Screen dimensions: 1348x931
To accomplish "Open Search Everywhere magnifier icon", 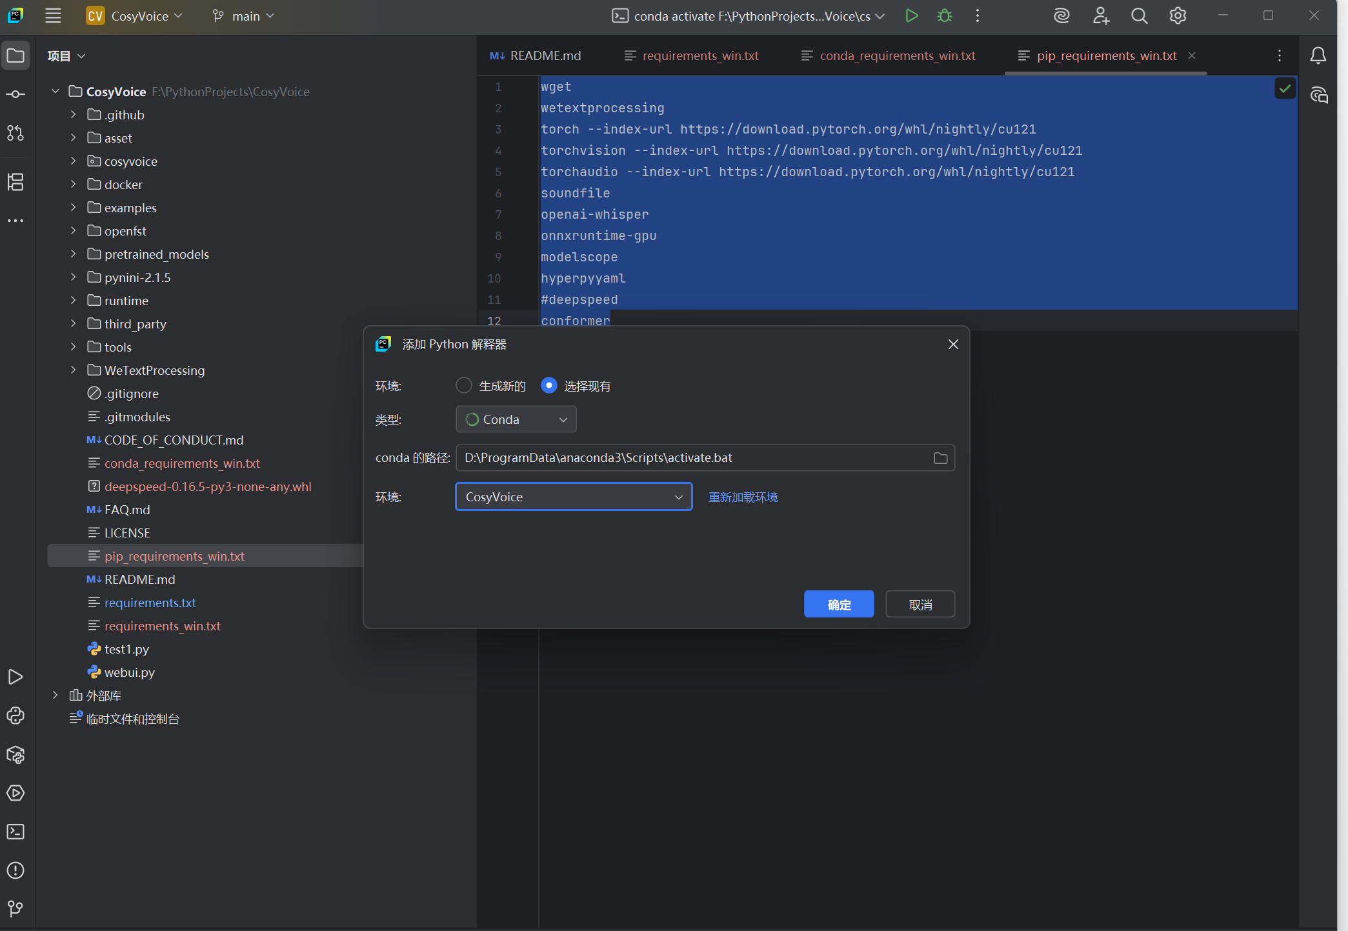I will point(1139,16).
